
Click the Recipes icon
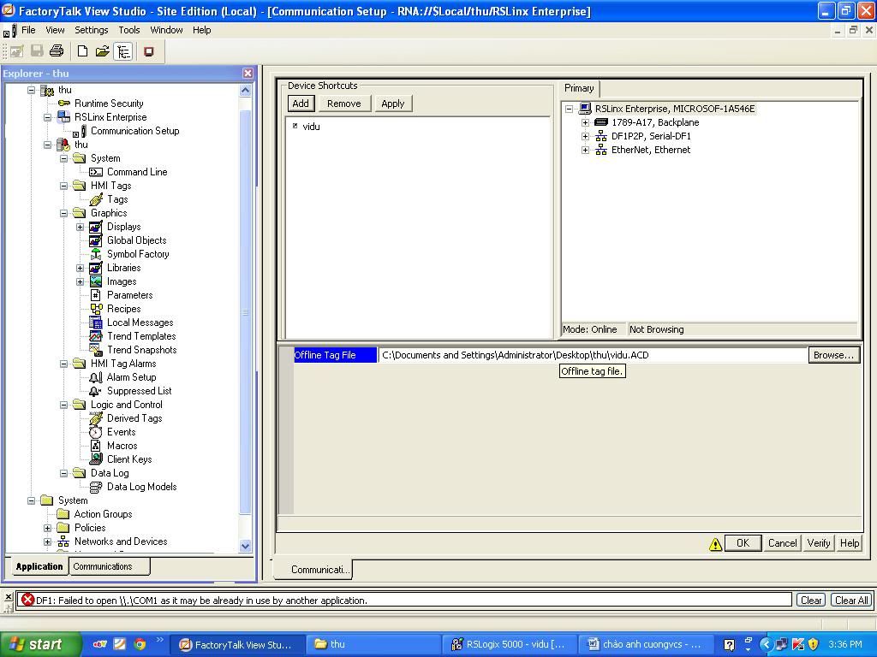click(x=96, y=309)
